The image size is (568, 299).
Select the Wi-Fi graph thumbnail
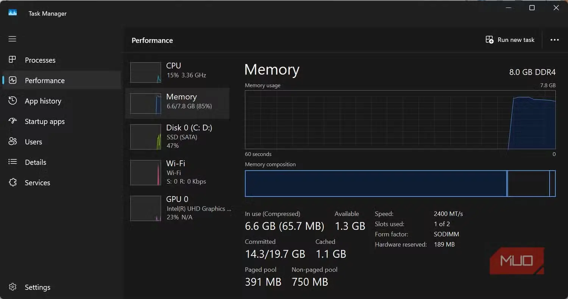point(146,172)
